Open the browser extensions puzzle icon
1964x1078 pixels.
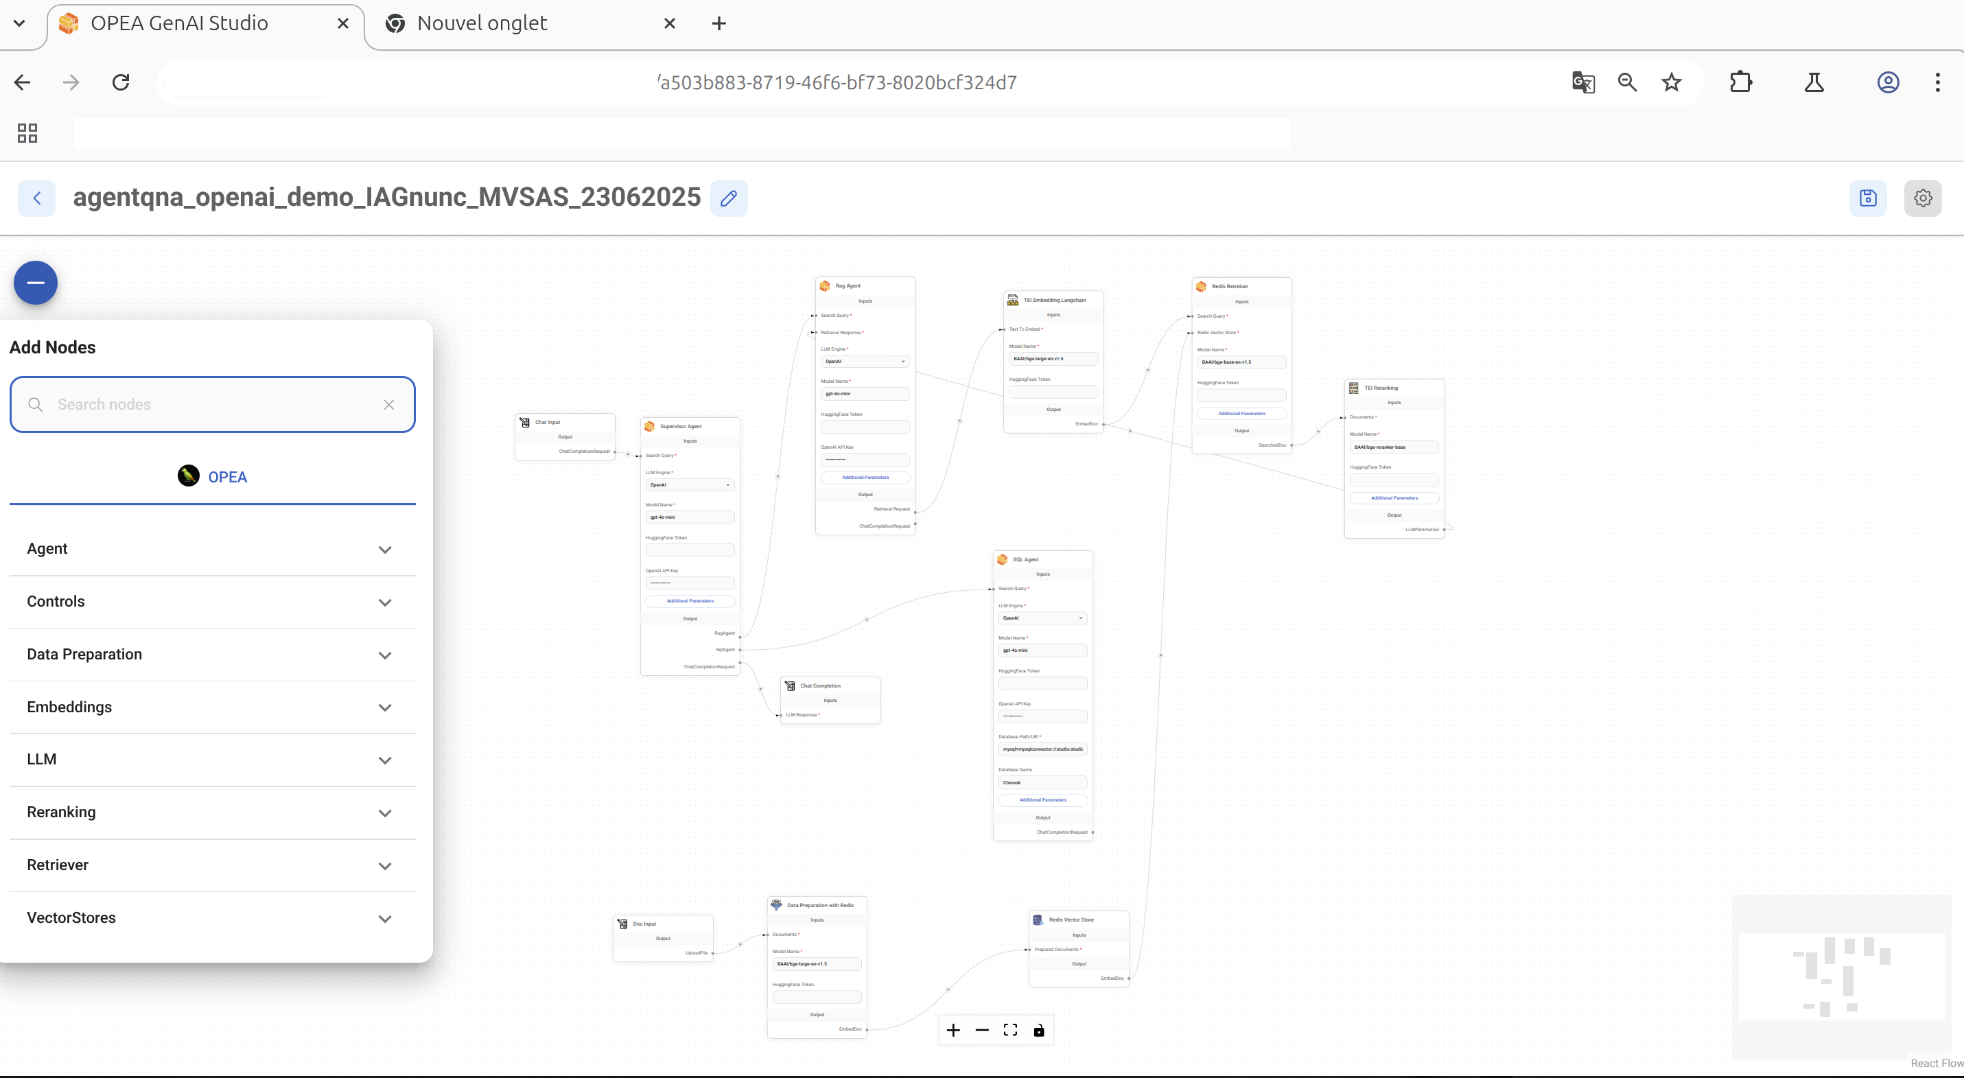pyautogui.click(x=1742, y=82)
